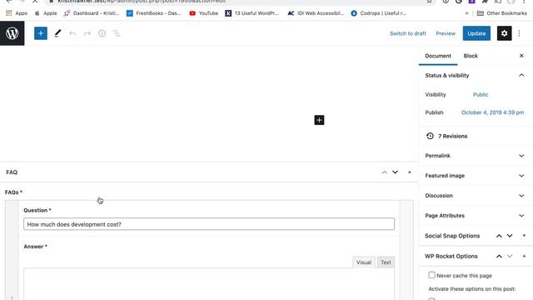Click the WordPress logo to exit editor
This screenshot has height=300, width=533.
coord(12,33)
